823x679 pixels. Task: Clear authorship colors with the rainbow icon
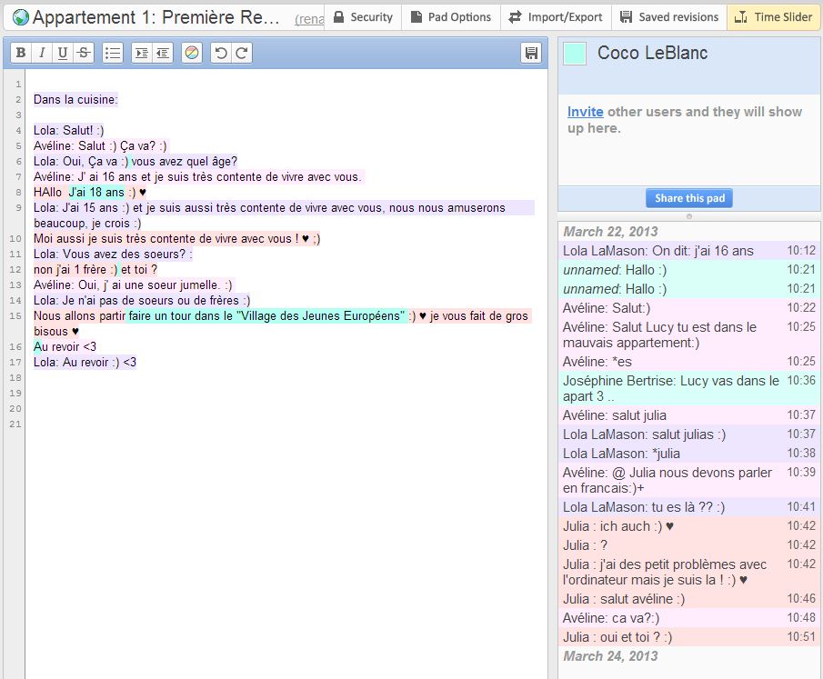(x=191, y=54)
